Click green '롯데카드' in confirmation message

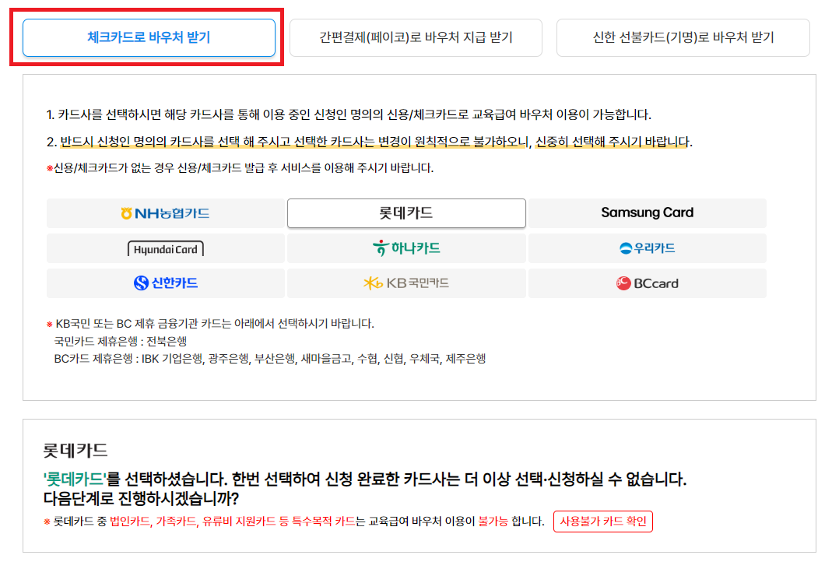pyautogui.click(x=75, y=479)
